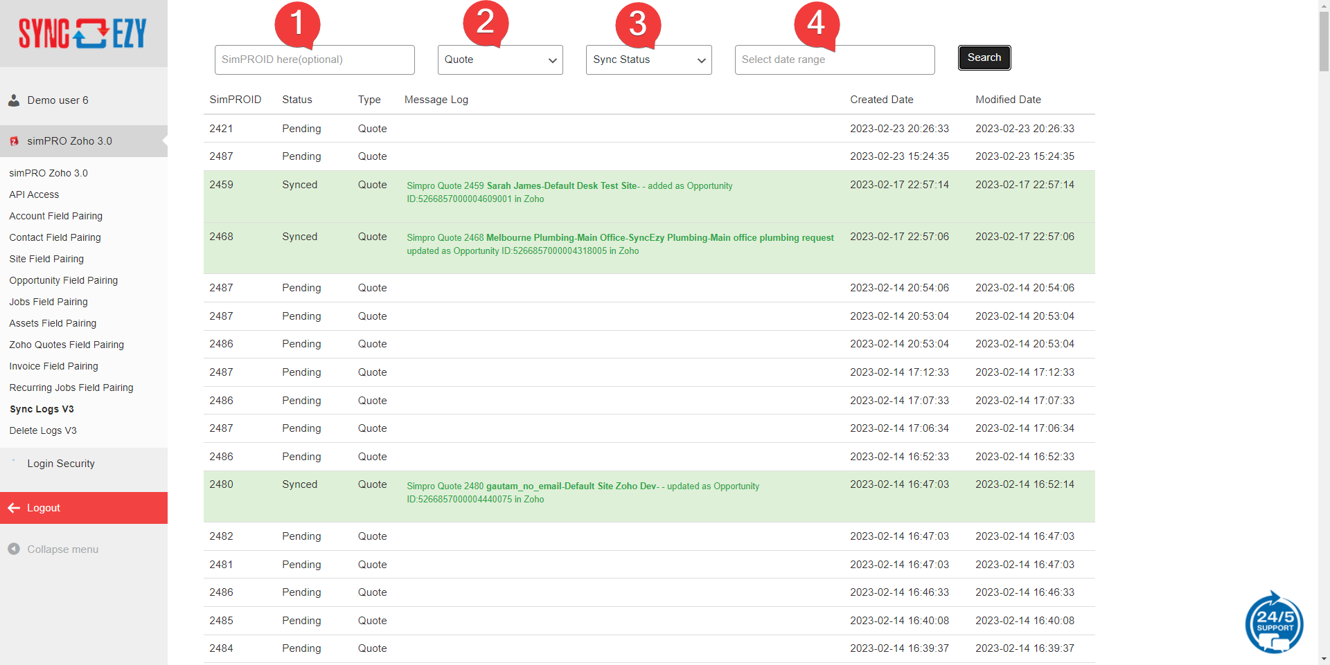Viewport: 1330px width, 665px height.
Task: Click SimPROID 2421 in the table
Action: point(221,129)
